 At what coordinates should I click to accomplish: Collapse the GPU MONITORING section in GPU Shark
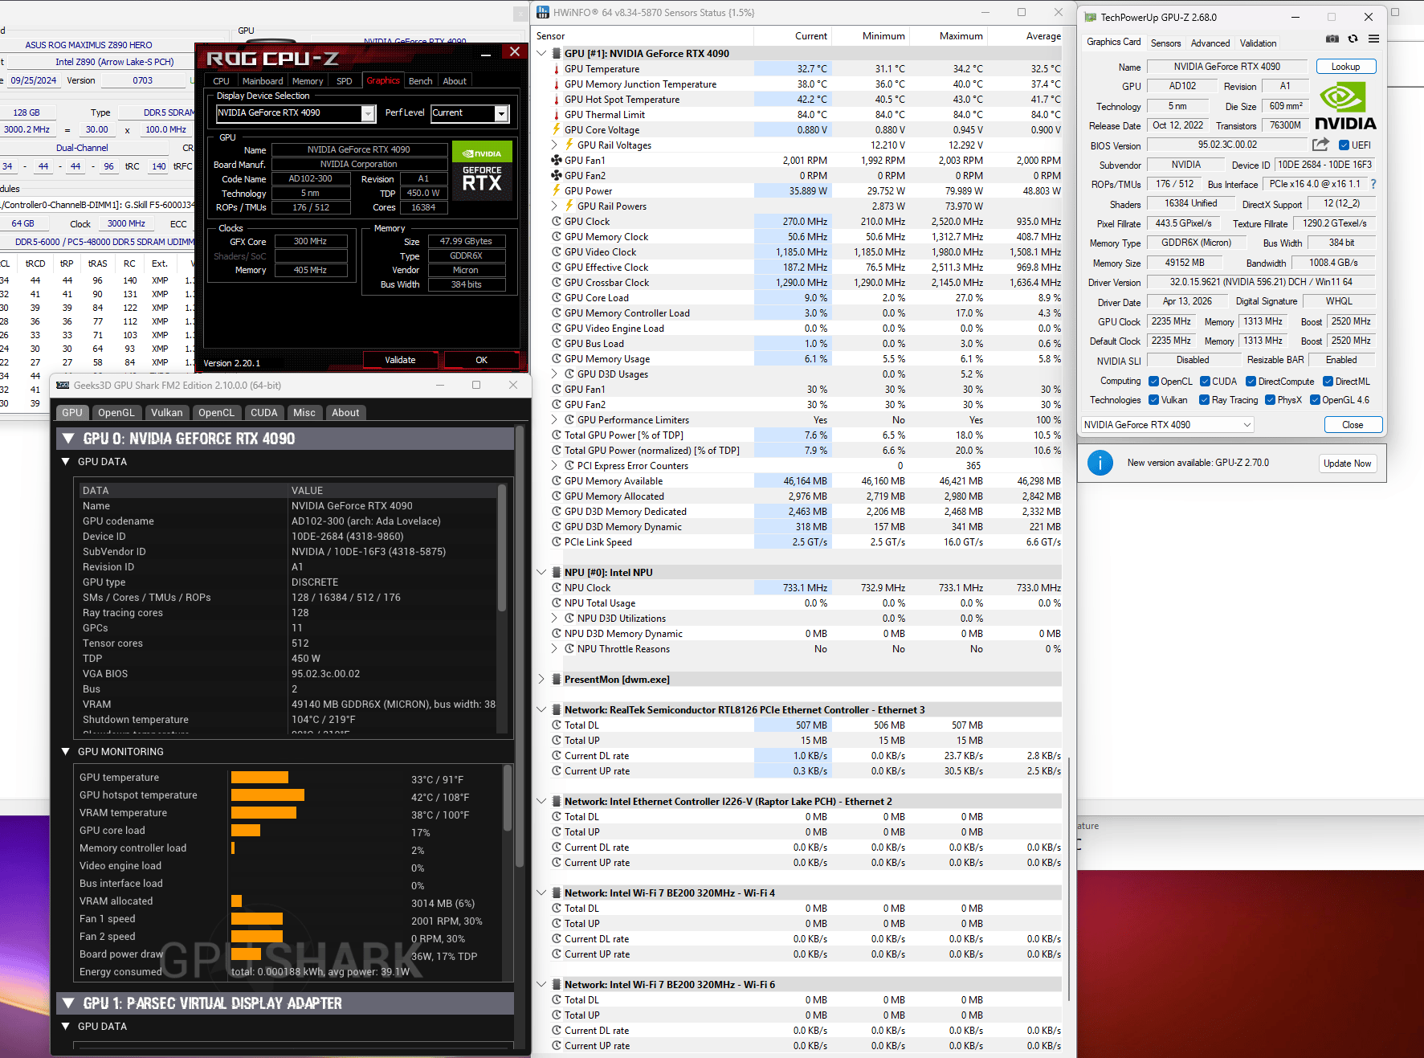tap(66, 752)
